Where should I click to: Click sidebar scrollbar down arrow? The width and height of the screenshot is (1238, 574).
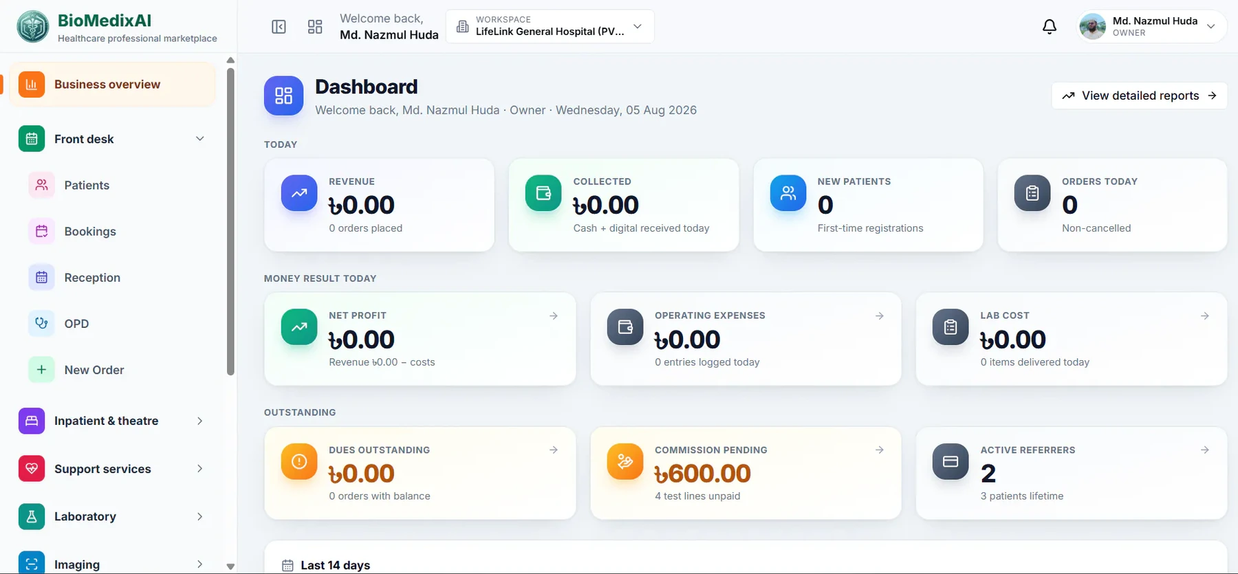(230, 567)
